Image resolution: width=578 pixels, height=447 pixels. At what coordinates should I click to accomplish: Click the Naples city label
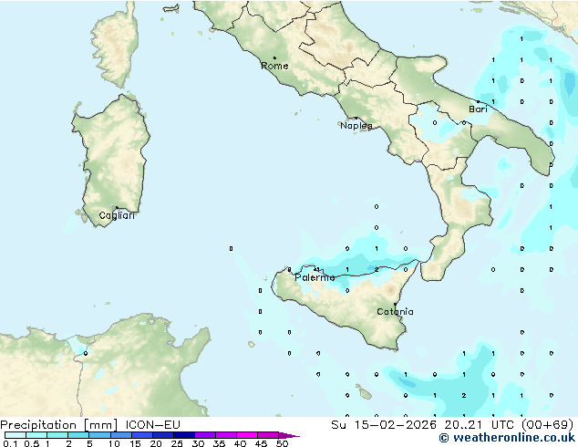pos(356,126)
